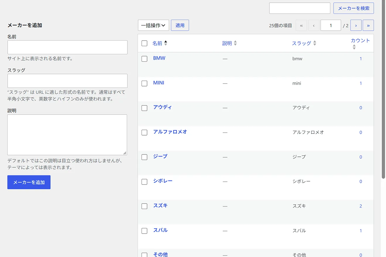Apply bulk action with 適用
Image resolution: width=386 pixels, height=257 pixels.
pyautogui.click(x=180, y=25)
